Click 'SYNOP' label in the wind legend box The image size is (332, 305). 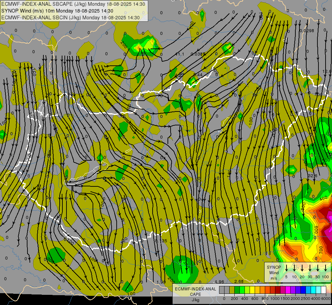274,267
